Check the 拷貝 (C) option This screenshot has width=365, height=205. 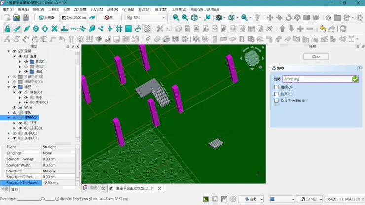point(276,94)
